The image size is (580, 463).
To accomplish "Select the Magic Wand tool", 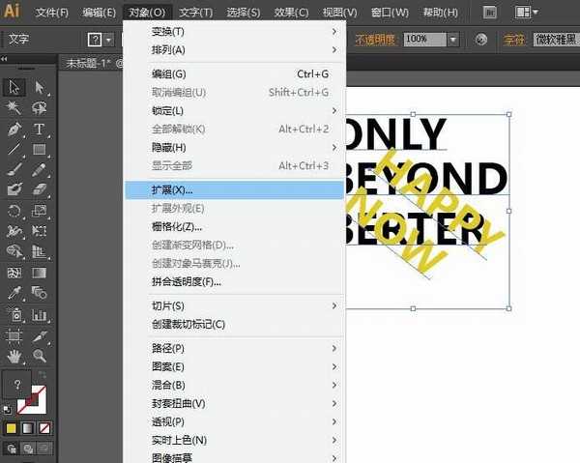I will 14,108.
